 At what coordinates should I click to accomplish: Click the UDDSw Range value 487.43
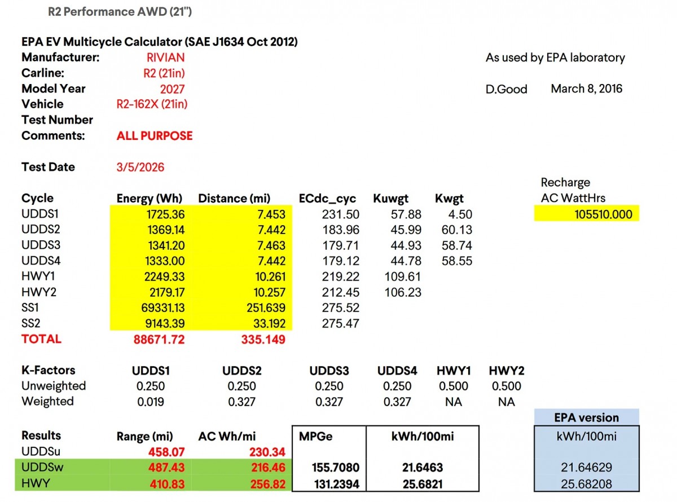[166, 468]
